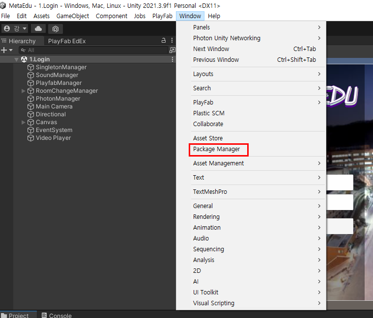Expand the Asset Management submenu
The width and height of the screenshot is (373, 318).
tap(251, 163)
